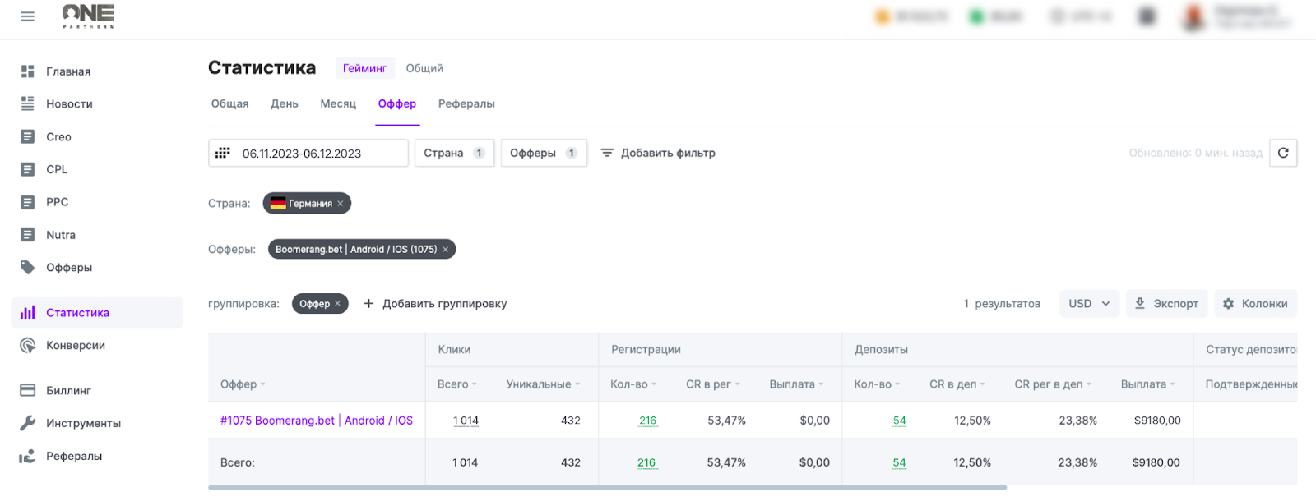Open the Страна filter dropdown

pos(454,153)
